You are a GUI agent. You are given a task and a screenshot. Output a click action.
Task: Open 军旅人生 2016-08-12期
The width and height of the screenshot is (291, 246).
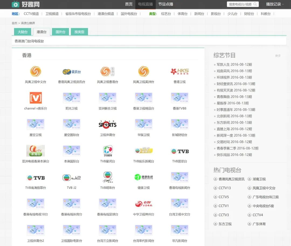[234, 65]
